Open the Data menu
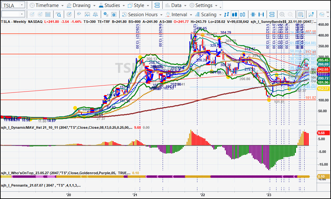Viewport: 331px width, 199px height. (x=176, y=5)
